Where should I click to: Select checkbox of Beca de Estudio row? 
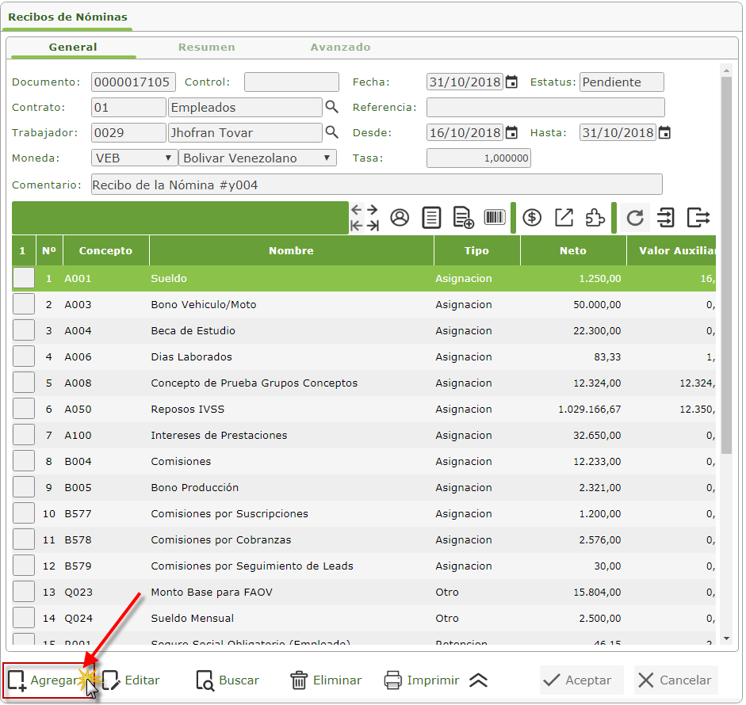pyautogui.click(x=24, y=330)
